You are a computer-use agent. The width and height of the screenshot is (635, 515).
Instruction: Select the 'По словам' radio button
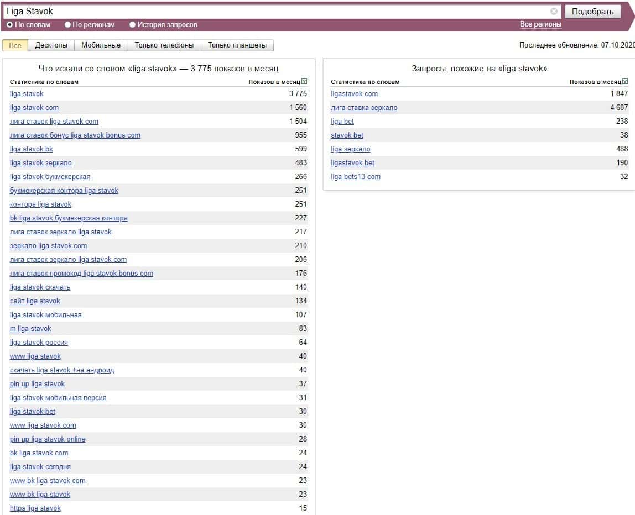coord(10,25)
